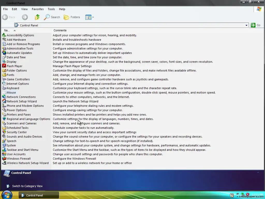Open the Printers and Faxes icon

pyautogui.click(x=4, y=114)
